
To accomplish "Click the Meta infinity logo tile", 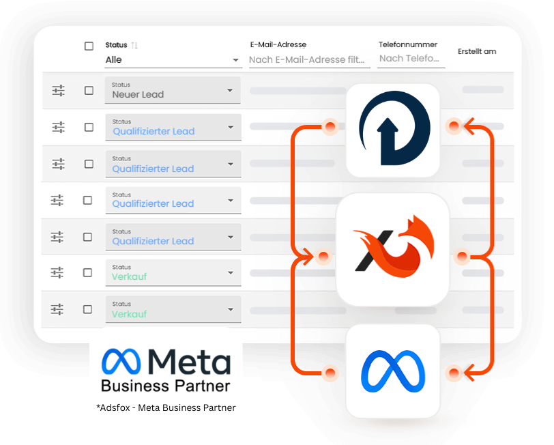I will [392, 371].
